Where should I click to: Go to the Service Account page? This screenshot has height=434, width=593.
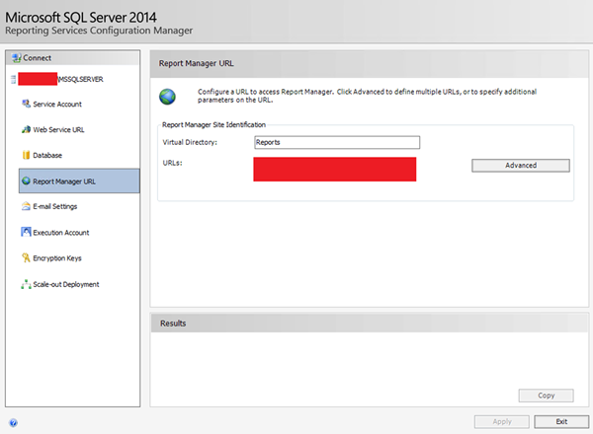click(x=57, y=104)
